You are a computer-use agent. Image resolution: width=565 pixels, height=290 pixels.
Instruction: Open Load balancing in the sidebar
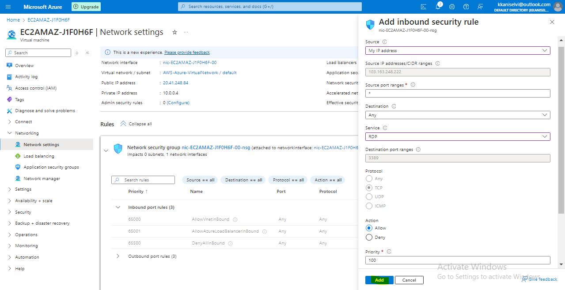(39, 156)
